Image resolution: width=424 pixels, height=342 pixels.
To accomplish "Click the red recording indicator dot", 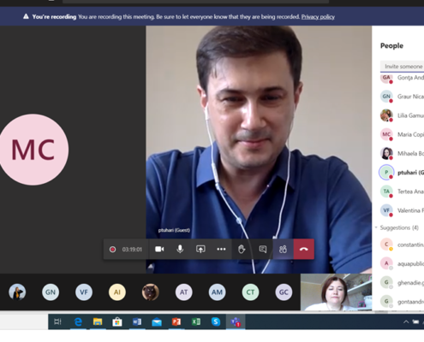I will [112, 250].
